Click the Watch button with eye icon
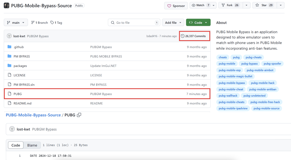The height and width of the screenshot is (160, 291). coord(200,5)
